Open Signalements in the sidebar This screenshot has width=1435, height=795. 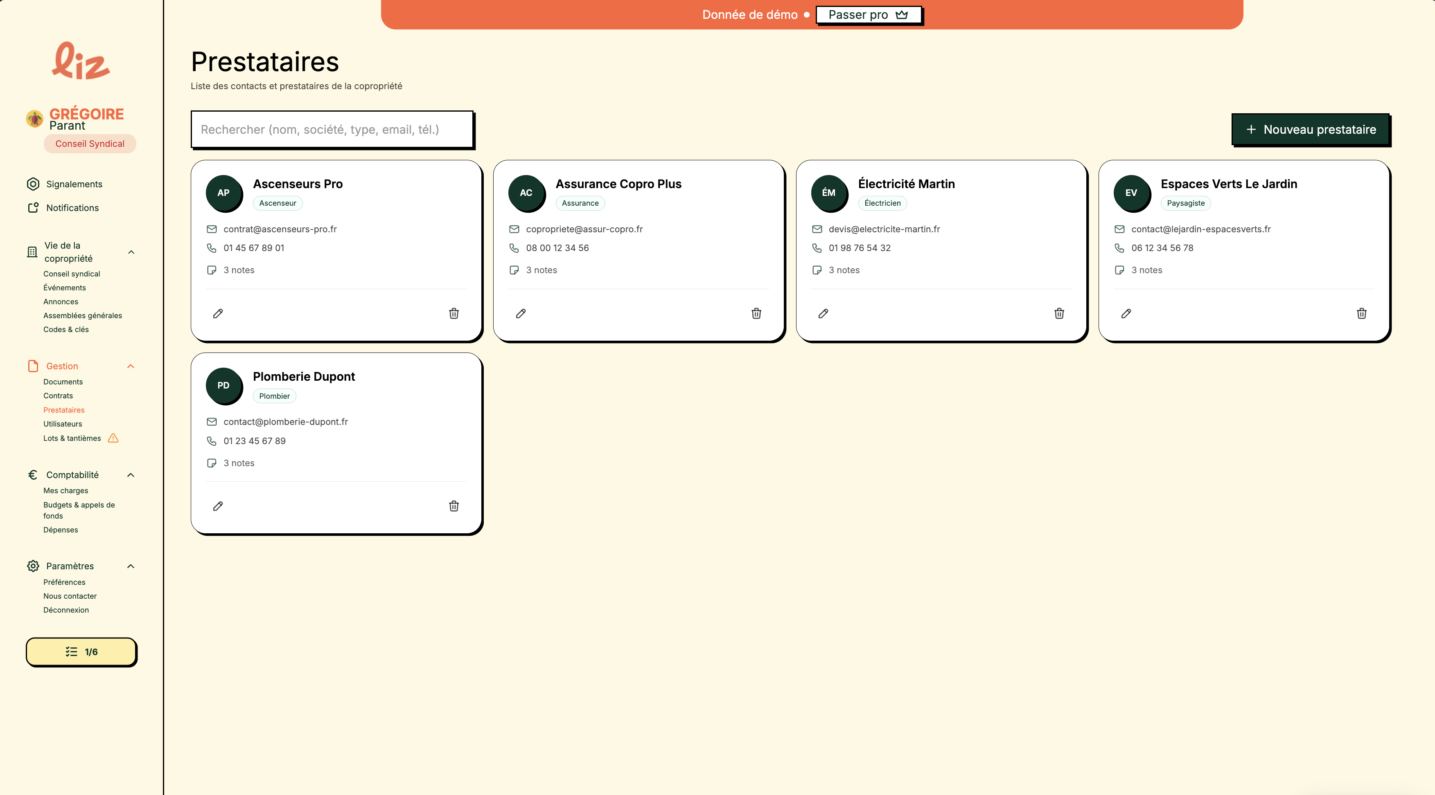tap(74, 184)
